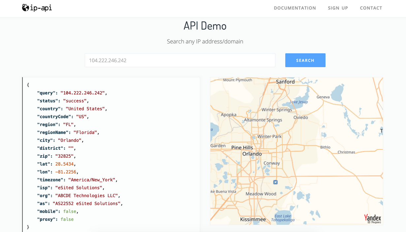Open the Contact page

pos(371,8)
